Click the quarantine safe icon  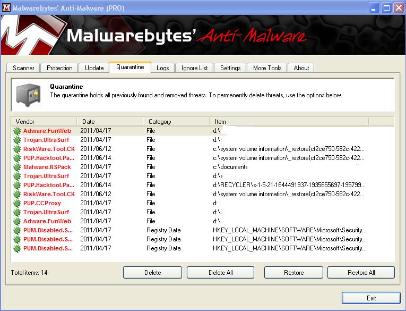click(29, 95)
